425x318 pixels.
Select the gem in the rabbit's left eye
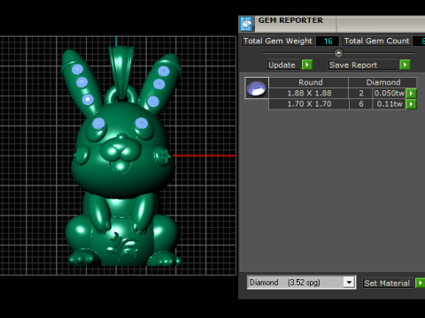(98, 124)
